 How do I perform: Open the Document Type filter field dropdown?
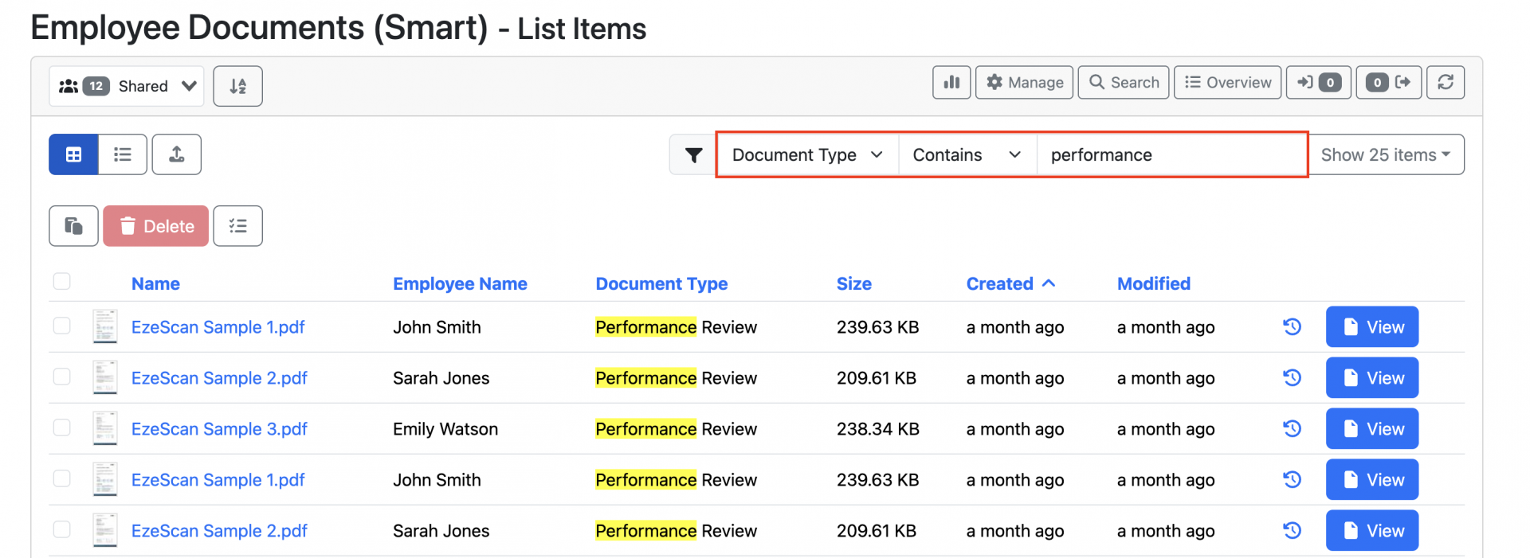(x=807, y=154)
